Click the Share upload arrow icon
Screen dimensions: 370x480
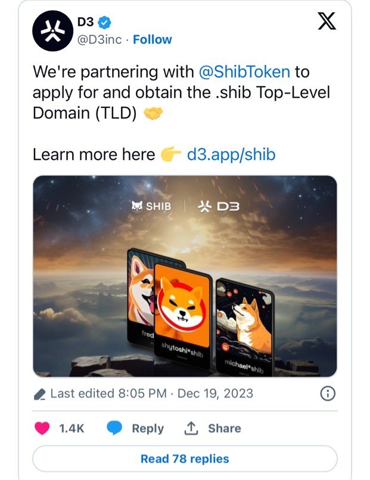[191, 428]
